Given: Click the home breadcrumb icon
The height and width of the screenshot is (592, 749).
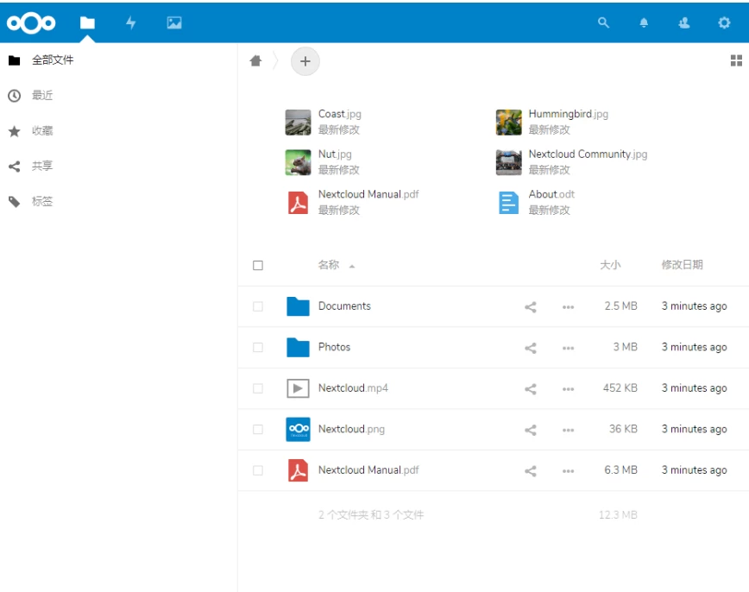Looking at the screenshot, I should (x=255, y=60).
